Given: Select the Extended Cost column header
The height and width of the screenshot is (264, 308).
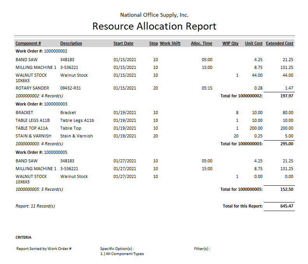Looking at the screenshot, I should coord(280,43).
